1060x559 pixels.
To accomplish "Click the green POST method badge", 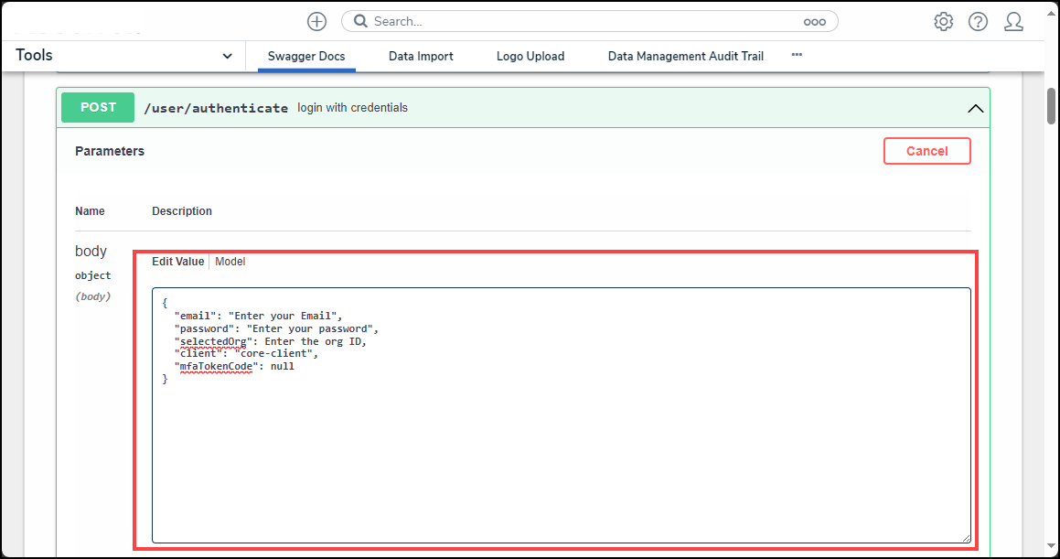I will point(98,107).
